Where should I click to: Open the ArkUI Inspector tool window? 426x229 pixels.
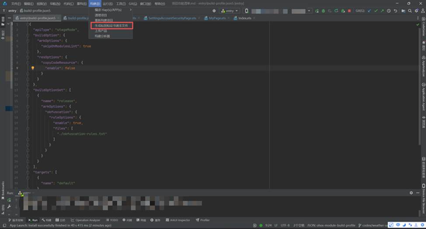coord(179,220)
